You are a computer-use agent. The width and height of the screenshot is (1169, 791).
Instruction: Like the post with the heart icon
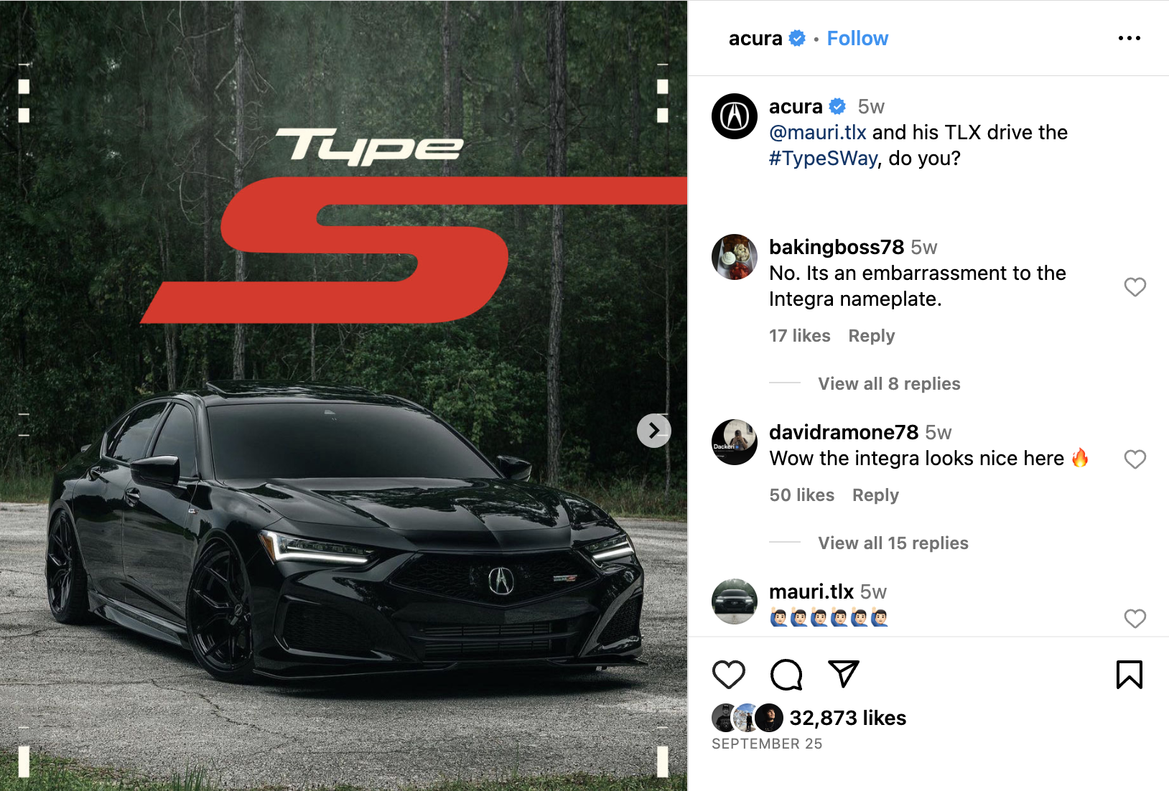click(x=728, y=675)
